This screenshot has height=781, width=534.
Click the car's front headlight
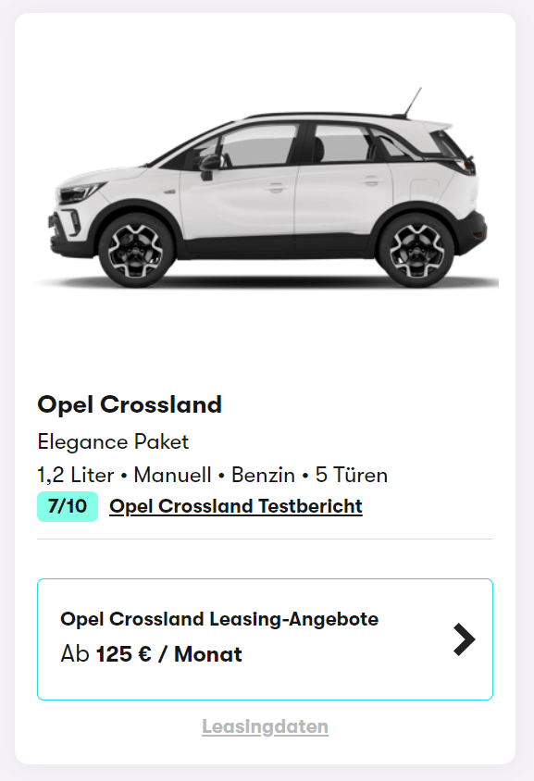[81, 192]
